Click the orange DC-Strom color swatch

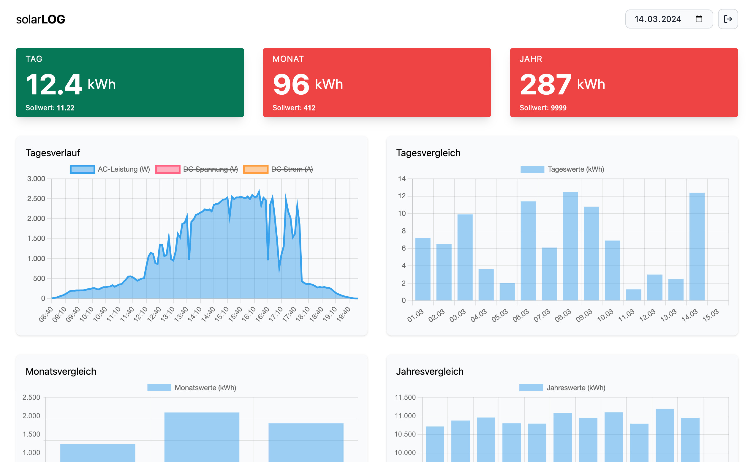coord(256,169)
